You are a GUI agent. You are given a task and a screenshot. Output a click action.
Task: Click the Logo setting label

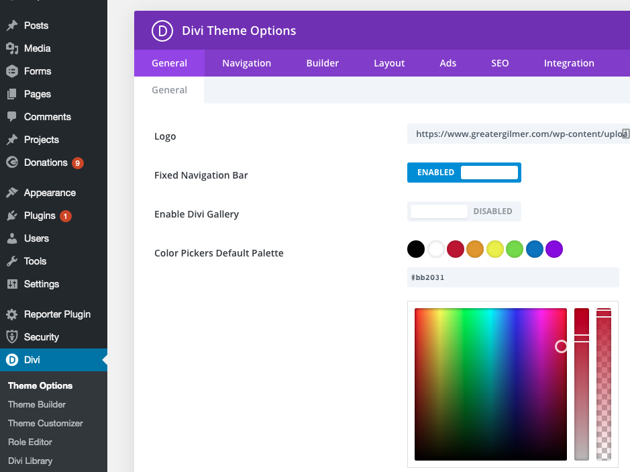pyautogui.click(x=165, y=137)
